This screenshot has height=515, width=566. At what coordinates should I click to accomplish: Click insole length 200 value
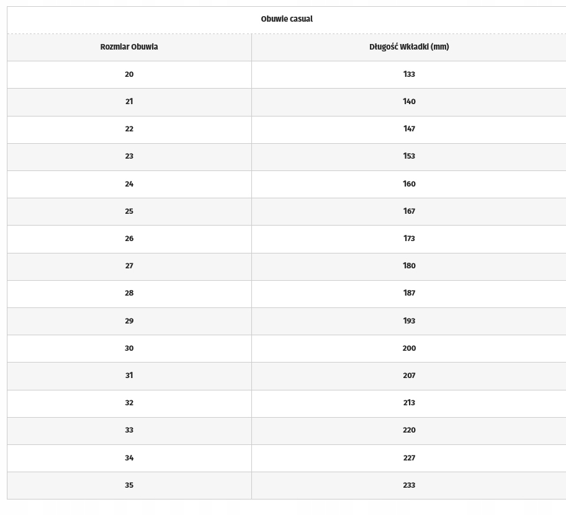pyautogui.click(x=409, y=348)
